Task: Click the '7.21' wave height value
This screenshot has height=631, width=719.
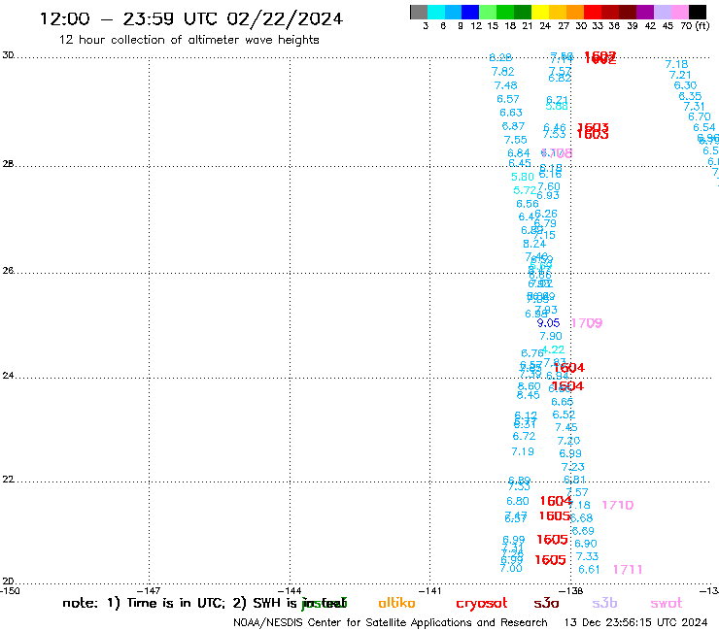Action: pos(680,75)
